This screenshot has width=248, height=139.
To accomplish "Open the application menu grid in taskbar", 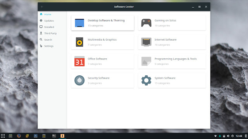I will 3,136.
